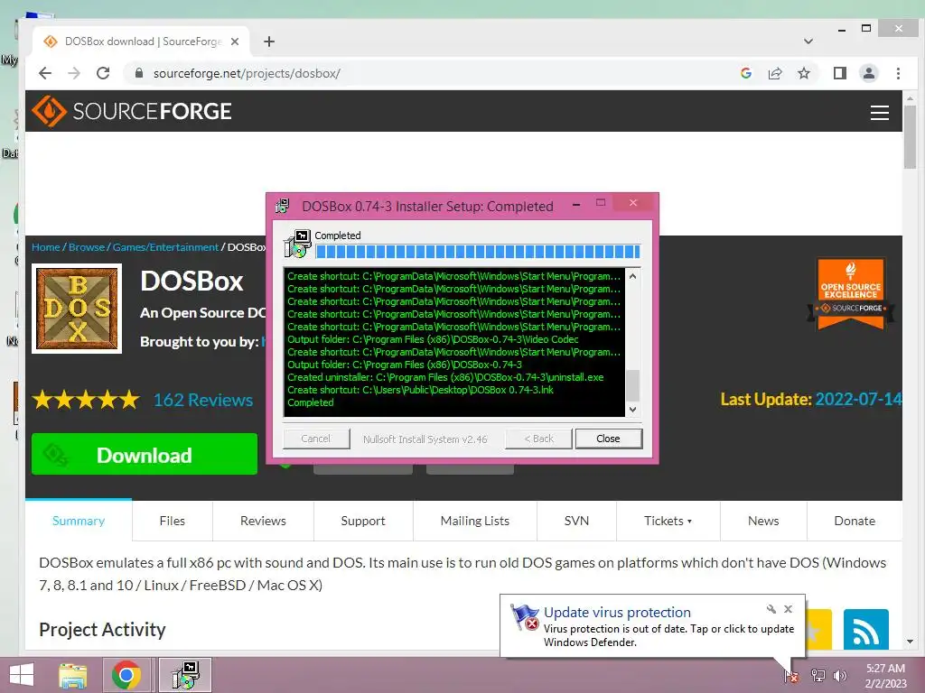Image resolution: width=925 pixels, height=693 pixels.
Task: Click the taskbar clock showing 5:27 AM
Action: pos(885,675)
